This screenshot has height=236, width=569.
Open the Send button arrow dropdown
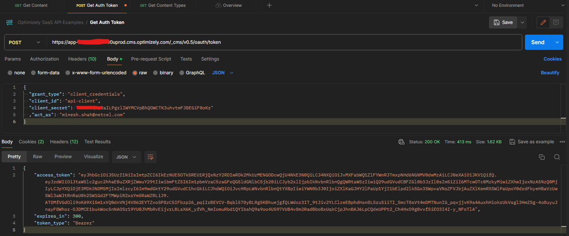point(557,43)
